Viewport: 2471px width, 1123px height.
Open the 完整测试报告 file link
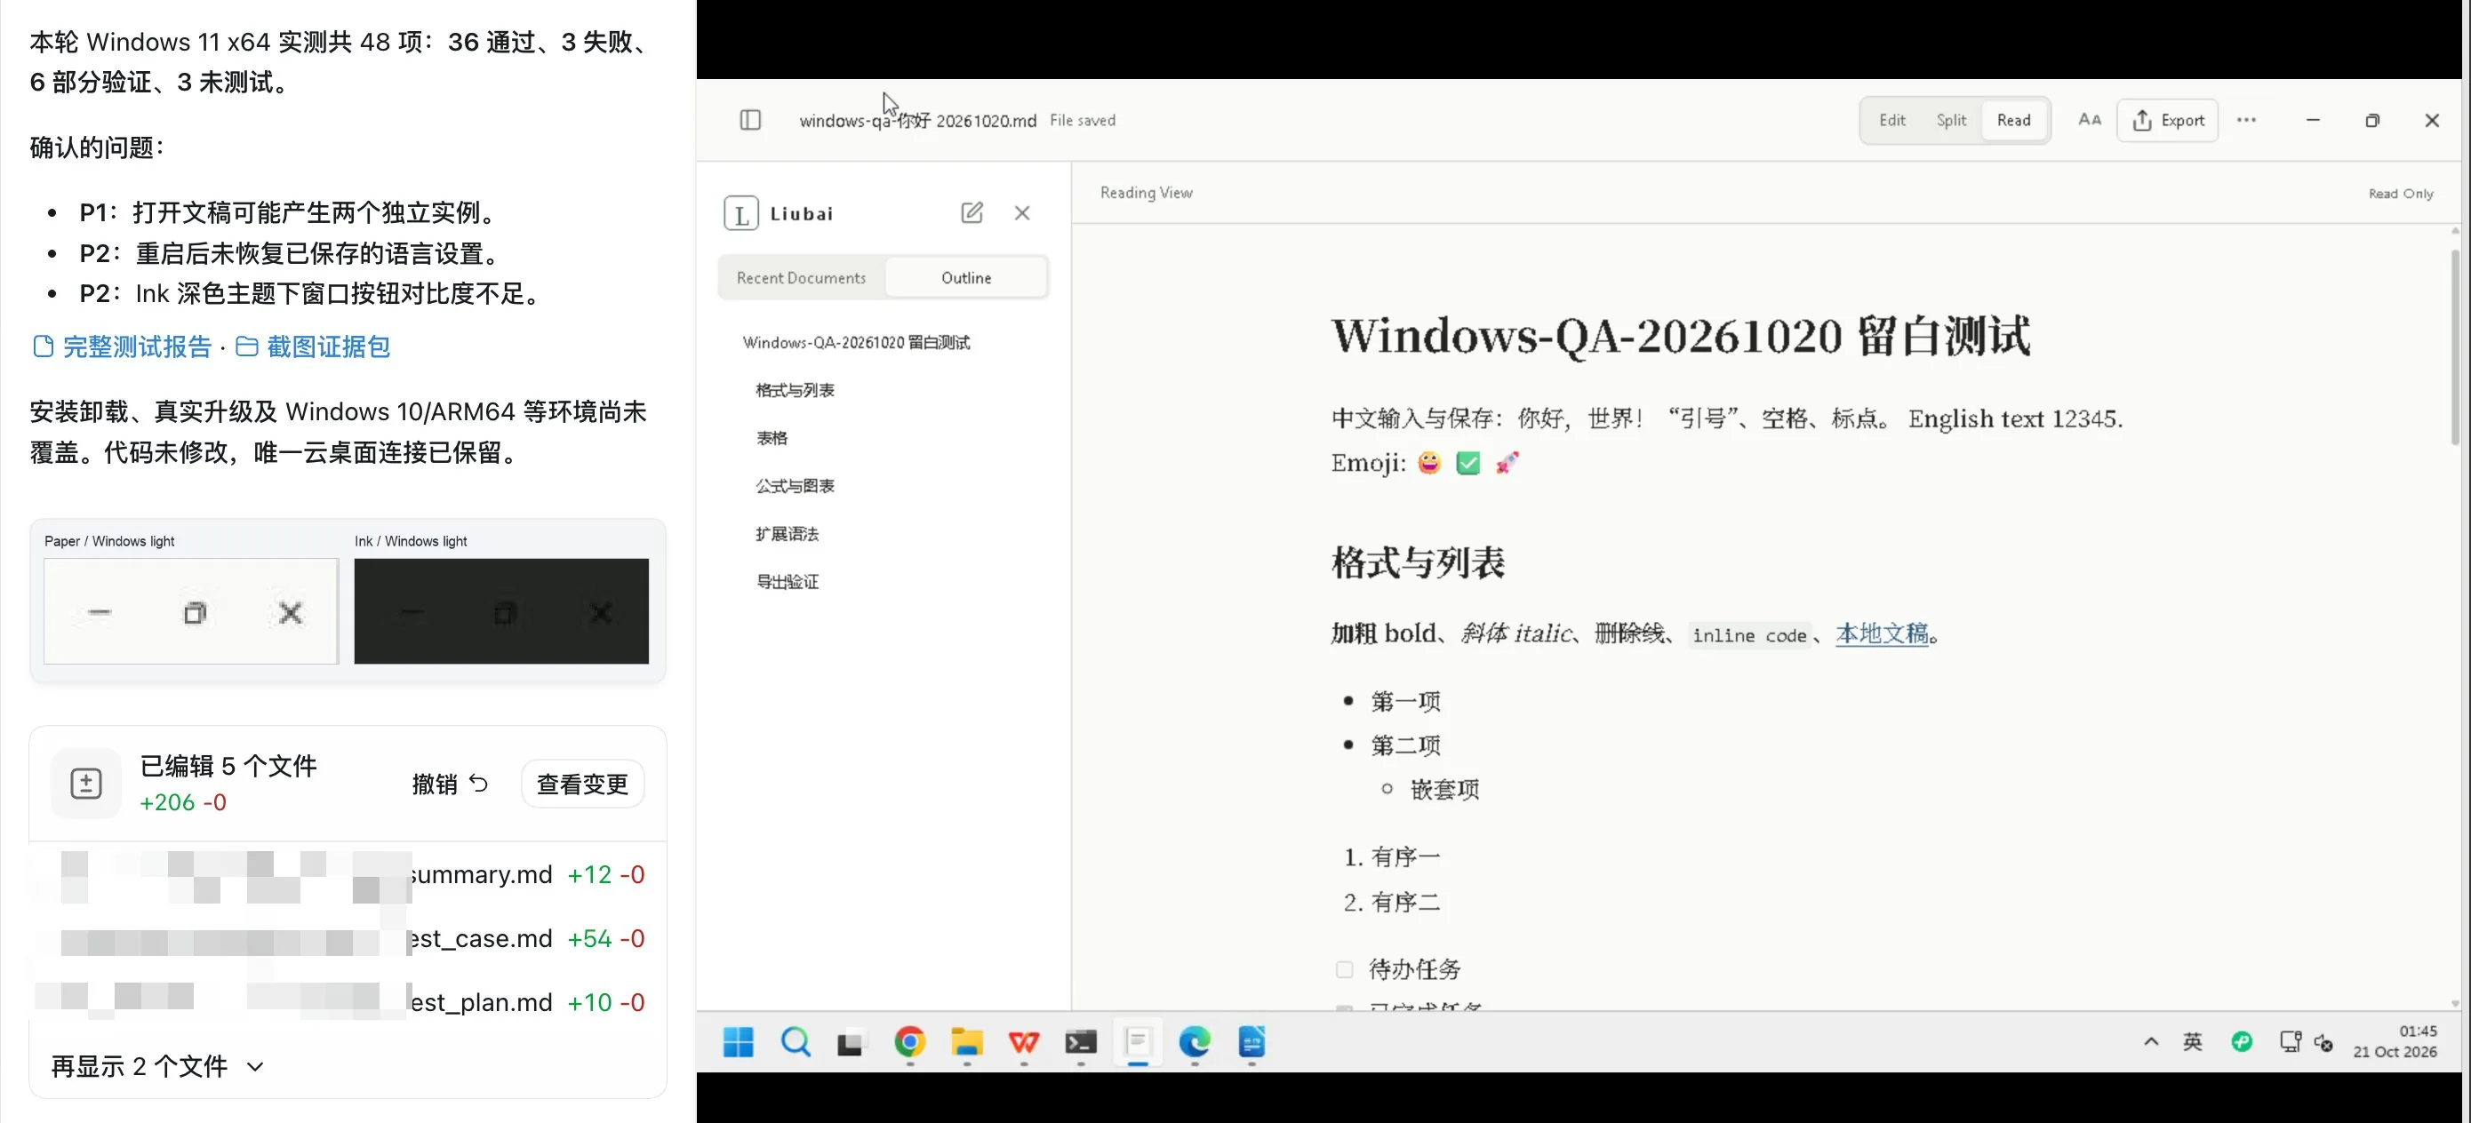tap(123, 347)
